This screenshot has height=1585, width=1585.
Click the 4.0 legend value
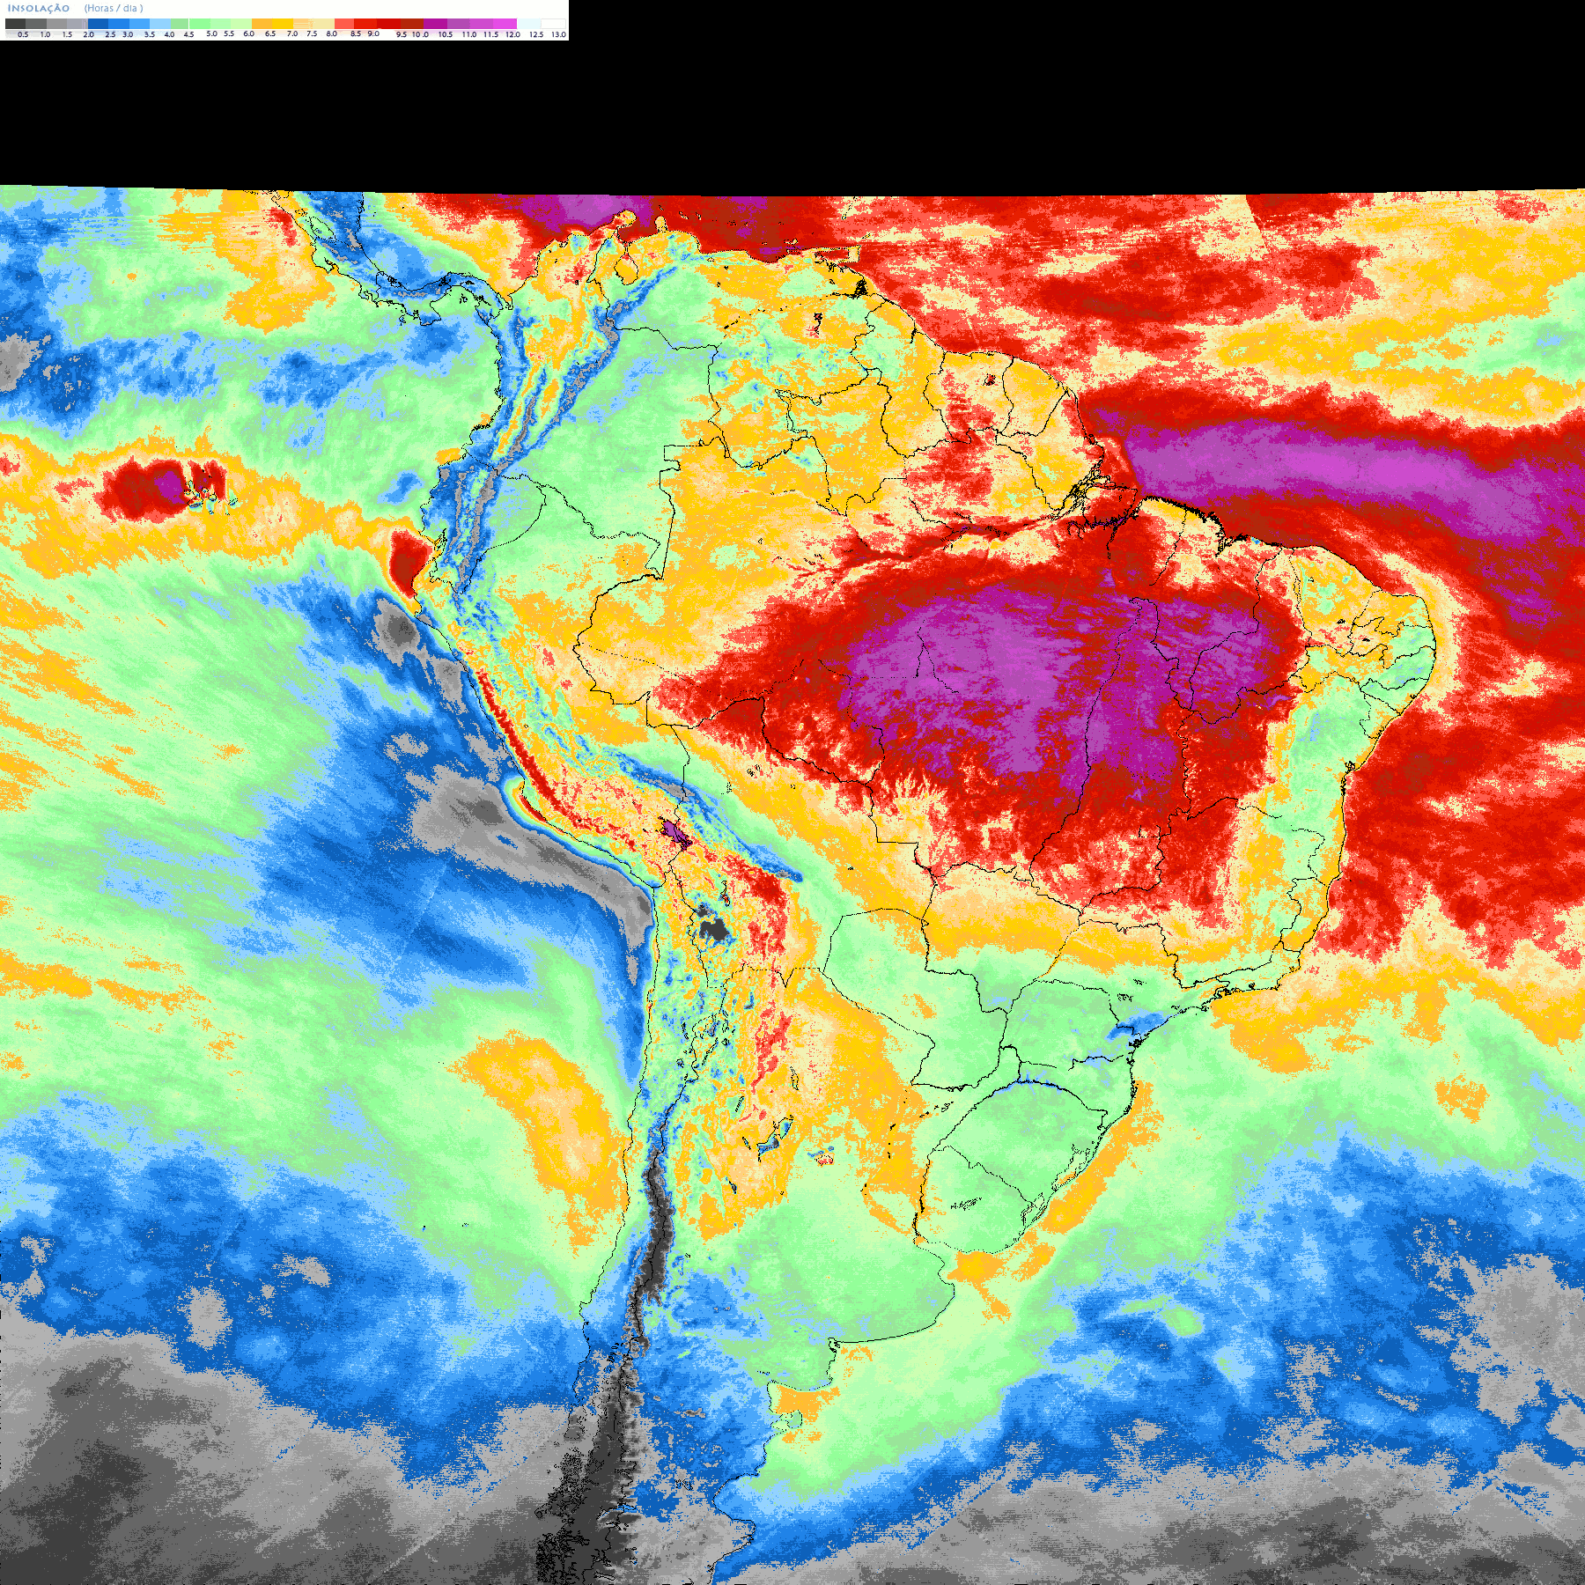pyautogui.click(x=169, y=34)
